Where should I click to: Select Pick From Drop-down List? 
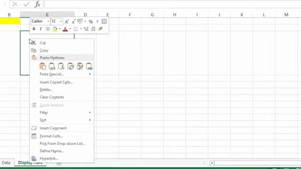click(62, 144)
